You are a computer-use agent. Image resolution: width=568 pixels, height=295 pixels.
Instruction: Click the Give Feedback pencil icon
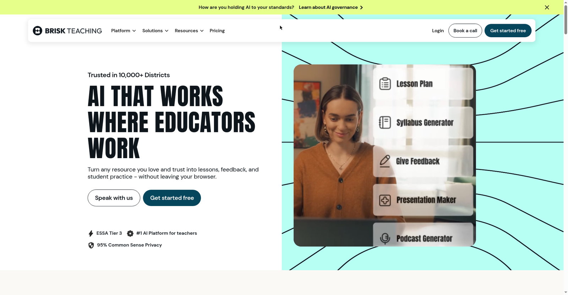(x=385, y=161)
